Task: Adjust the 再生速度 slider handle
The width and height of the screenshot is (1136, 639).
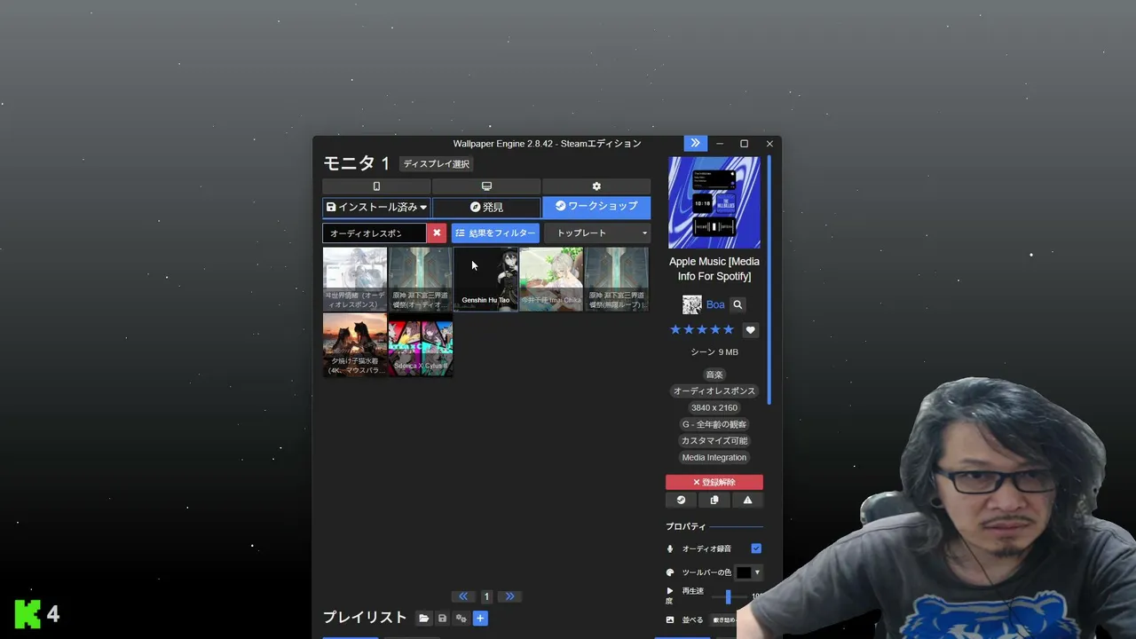Action: pyautogui.click(x=728, y=596)
